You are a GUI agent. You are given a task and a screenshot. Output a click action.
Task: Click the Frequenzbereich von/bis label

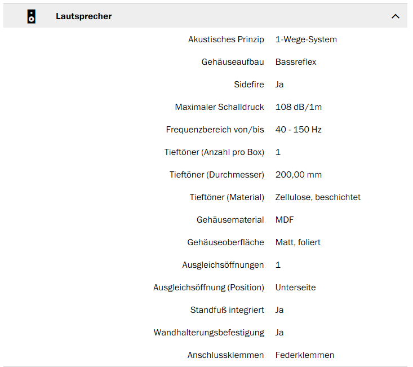215,130
